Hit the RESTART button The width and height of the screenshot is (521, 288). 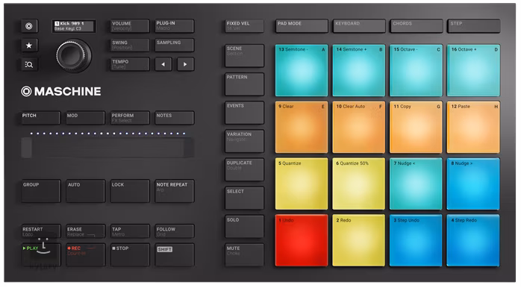(41, 231)
